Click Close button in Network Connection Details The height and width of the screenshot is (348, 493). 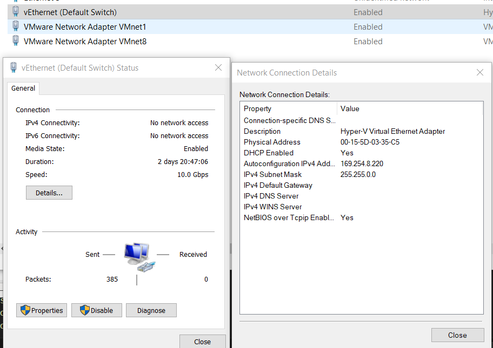pyautogui.click(x=457, y=335)
